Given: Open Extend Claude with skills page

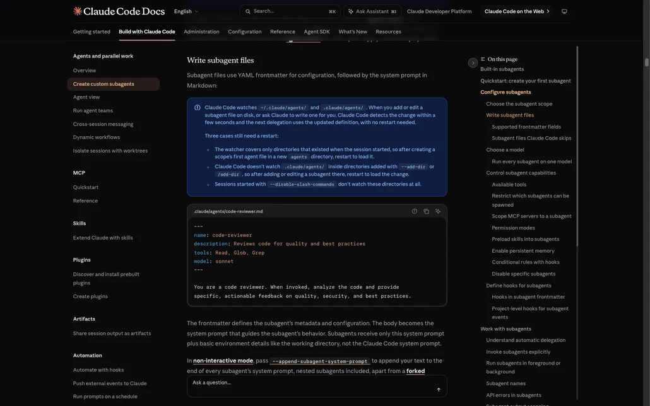Looking at the screenshot, I should (103, 238).
